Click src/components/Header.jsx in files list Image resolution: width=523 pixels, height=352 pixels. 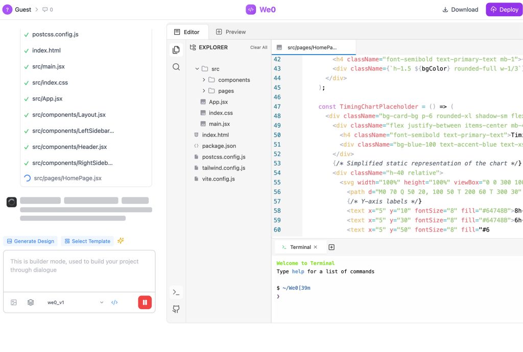[69, 147]
